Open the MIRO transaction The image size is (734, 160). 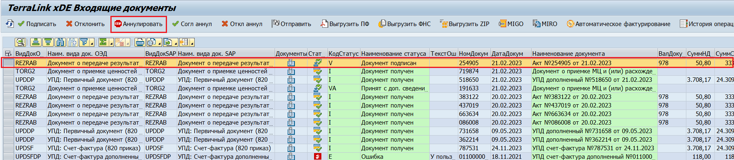pyautogui.click(x=545, y=24)
